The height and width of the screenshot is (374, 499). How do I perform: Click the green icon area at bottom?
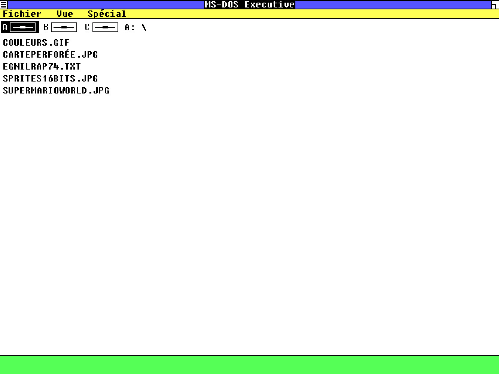[249, 365]
